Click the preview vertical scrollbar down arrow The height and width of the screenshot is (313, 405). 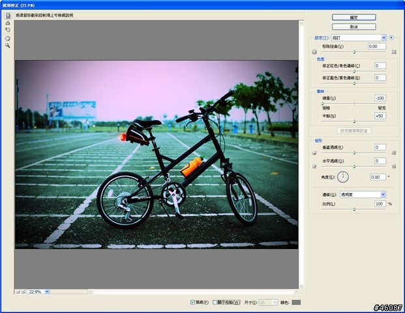(301, 286)
